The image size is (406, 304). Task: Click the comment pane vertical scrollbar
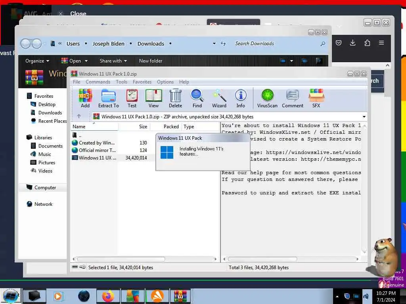tap(364, 189)
